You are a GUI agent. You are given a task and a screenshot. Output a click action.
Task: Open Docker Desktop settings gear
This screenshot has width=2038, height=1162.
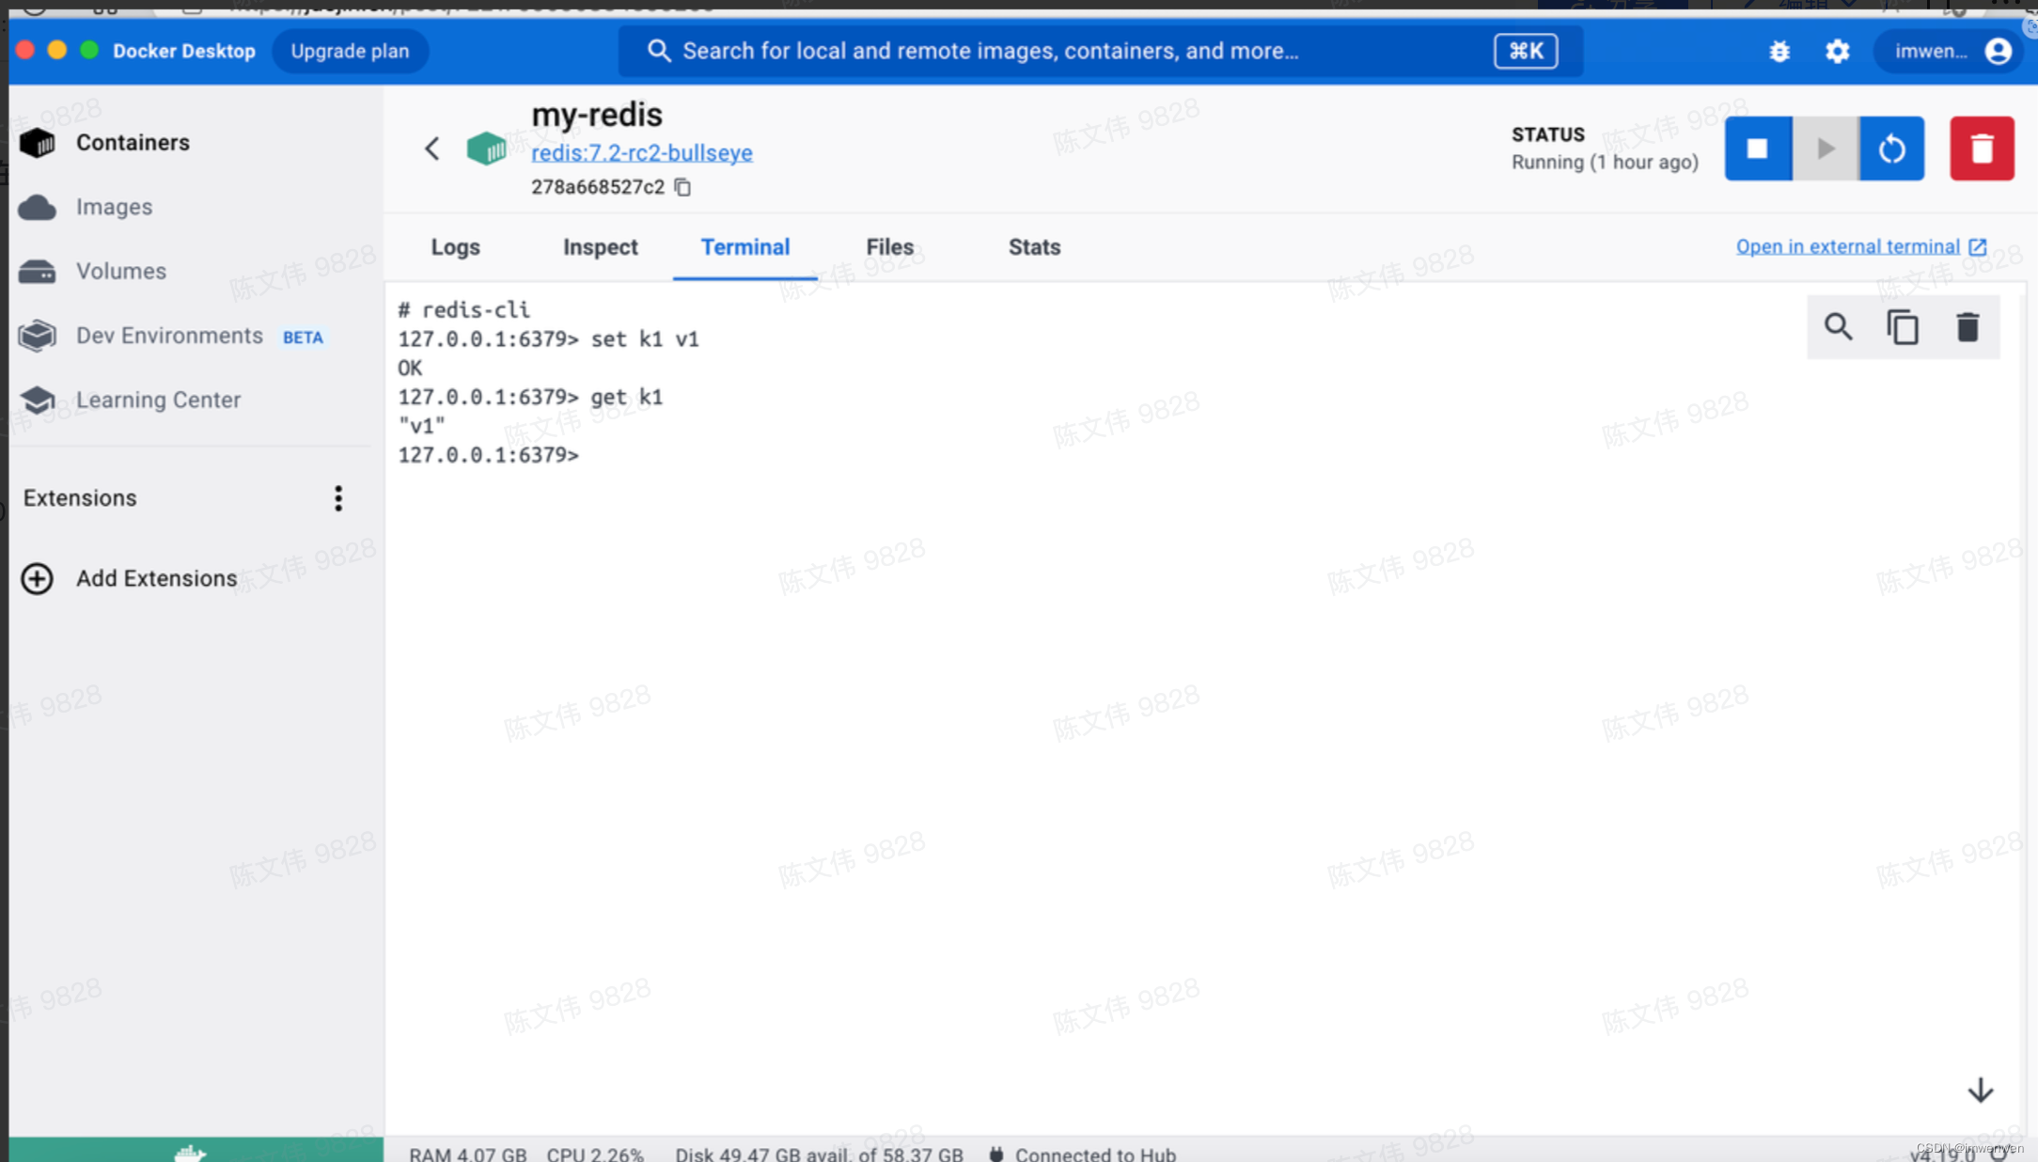(1837, 52)
